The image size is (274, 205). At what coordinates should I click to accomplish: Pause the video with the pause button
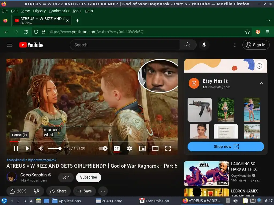click(x=16, y=148)
